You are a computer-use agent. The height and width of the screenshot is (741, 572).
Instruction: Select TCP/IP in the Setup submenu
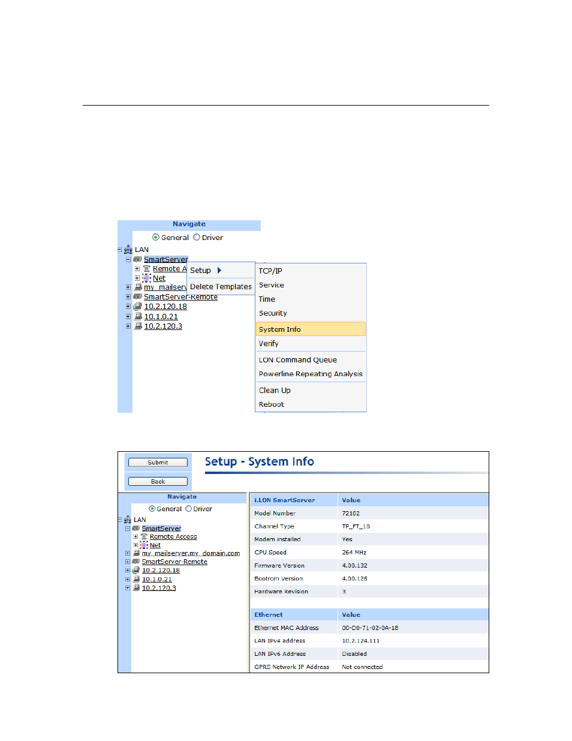[x=311, y=271]
